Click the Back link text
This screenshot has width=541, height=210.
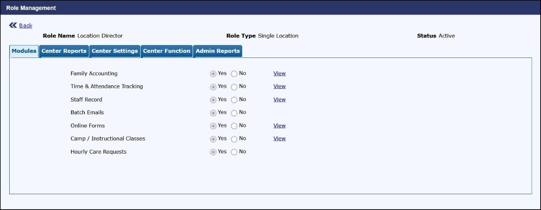pos(25,25)
